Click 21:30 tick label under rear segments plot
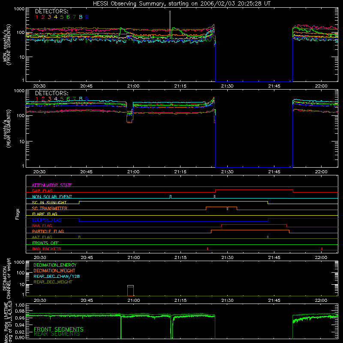The image size is (343, 343). click(x=227, y=172)
